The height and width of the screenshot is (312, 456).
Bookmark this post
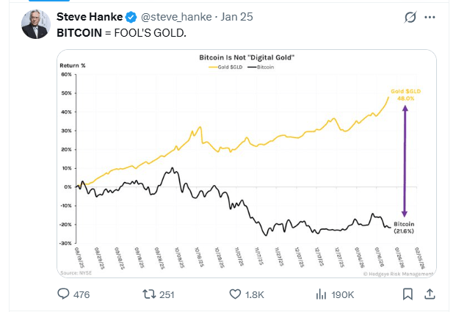pos(408,294)
